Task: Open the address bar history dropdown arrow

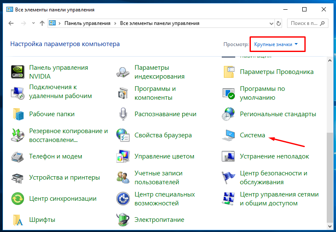Action: point(270,23)
